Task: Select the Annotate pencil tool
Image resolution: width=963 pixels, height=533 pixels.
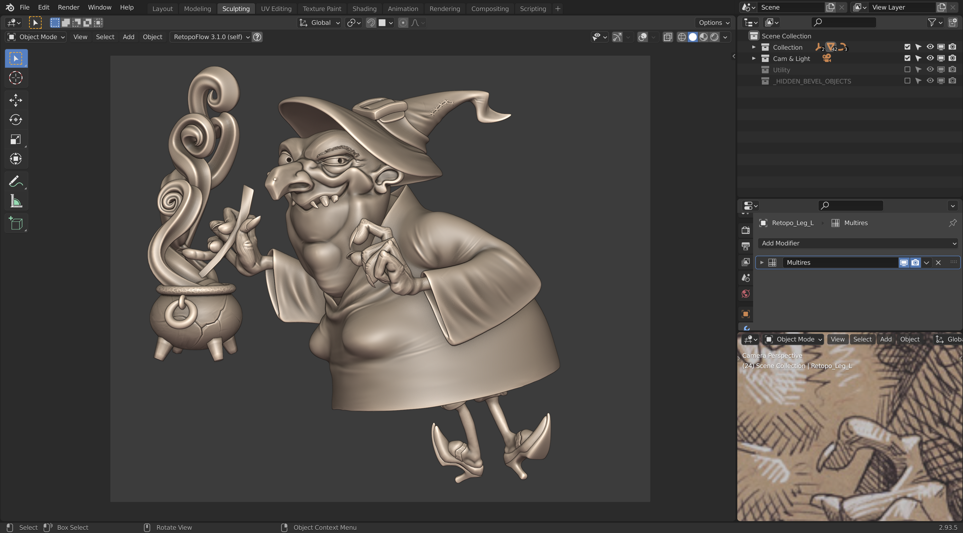Action: click(x=16, y=182)
